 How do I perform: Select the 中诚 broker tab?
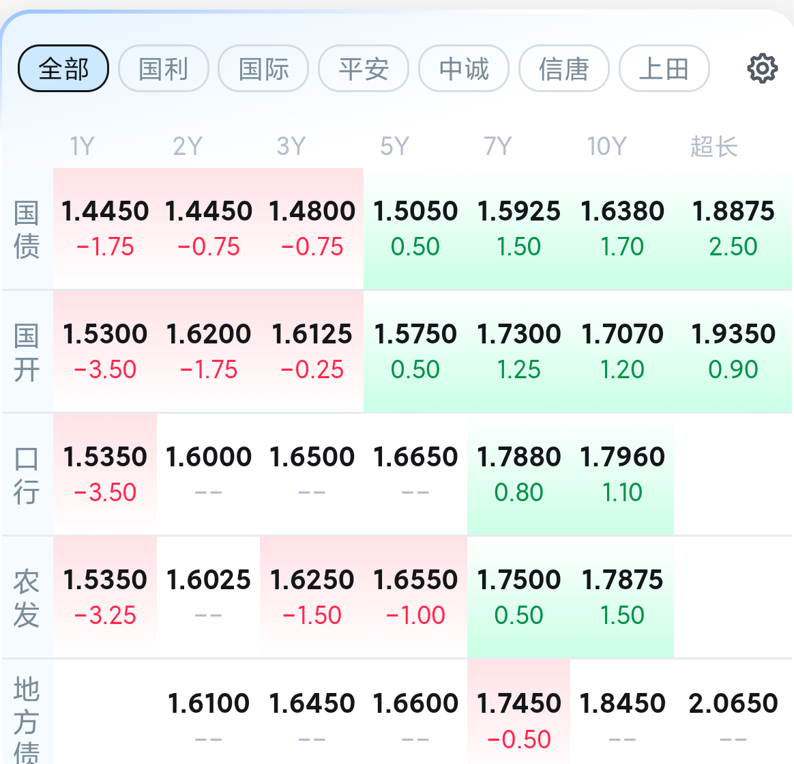click(464, 68)
